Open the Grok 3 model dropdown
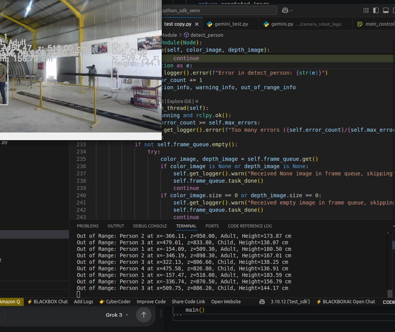Image resolution: width=395 pixels, height=332 pixels. pos(117,315)
